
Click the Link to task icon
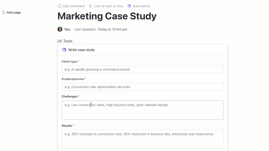point(90,6)
